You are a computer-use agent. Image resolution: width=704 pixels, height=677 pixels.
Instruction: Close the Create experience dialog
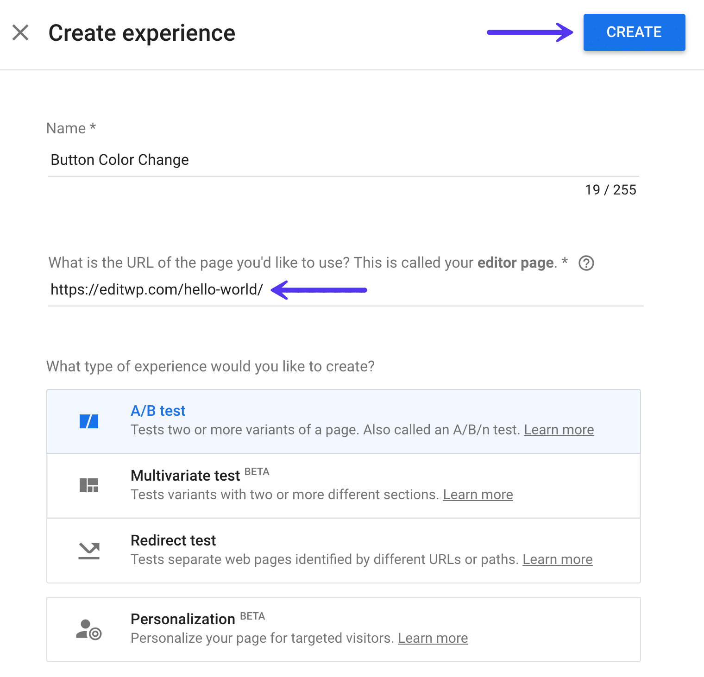(x=20, y=32)
